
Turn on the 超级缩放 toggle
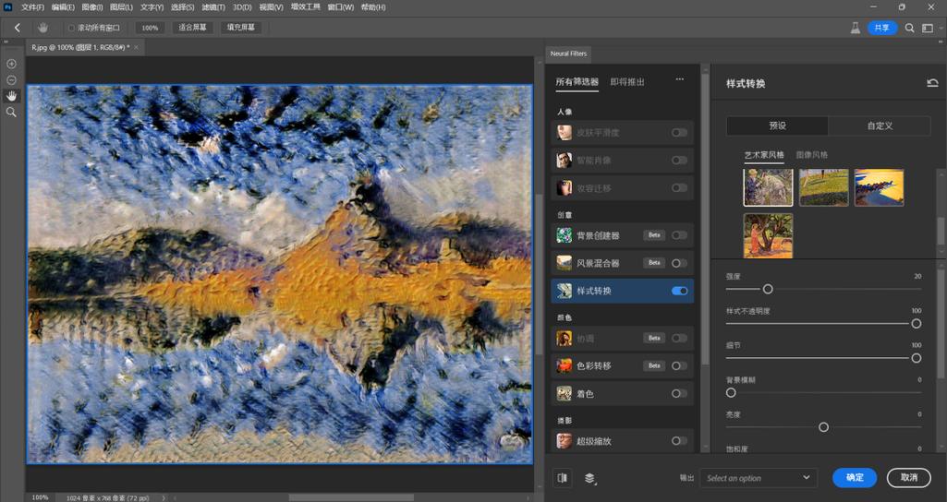(x=679, y=441)
